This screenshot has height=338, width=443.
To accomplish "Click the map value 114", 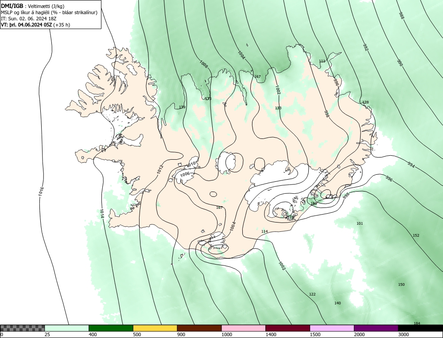I will (264, 231).
